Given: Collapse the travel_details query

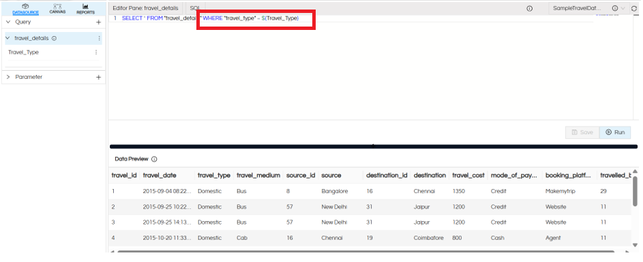Looking at the screenshot, I should (8, 38).
